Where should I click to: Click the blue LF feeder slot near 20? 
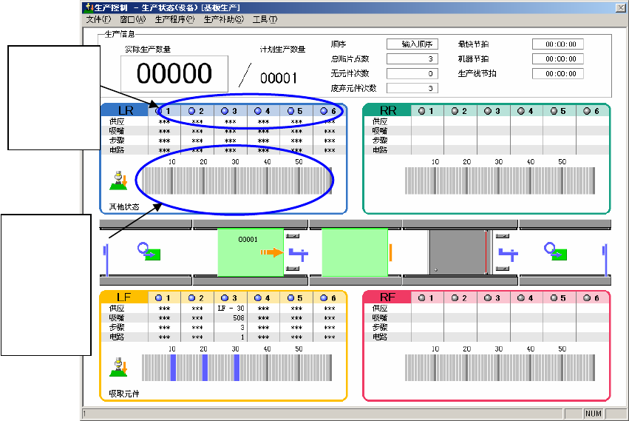205,368
